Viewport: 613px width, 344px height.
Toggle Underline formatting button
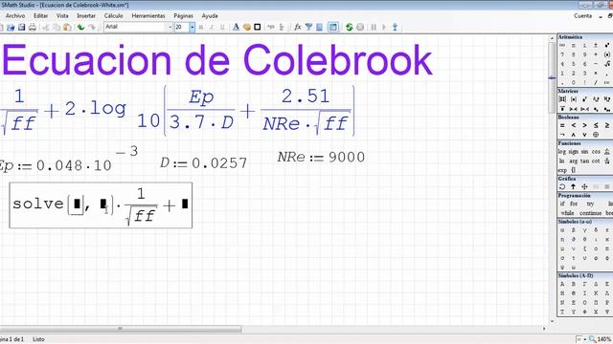222,28
